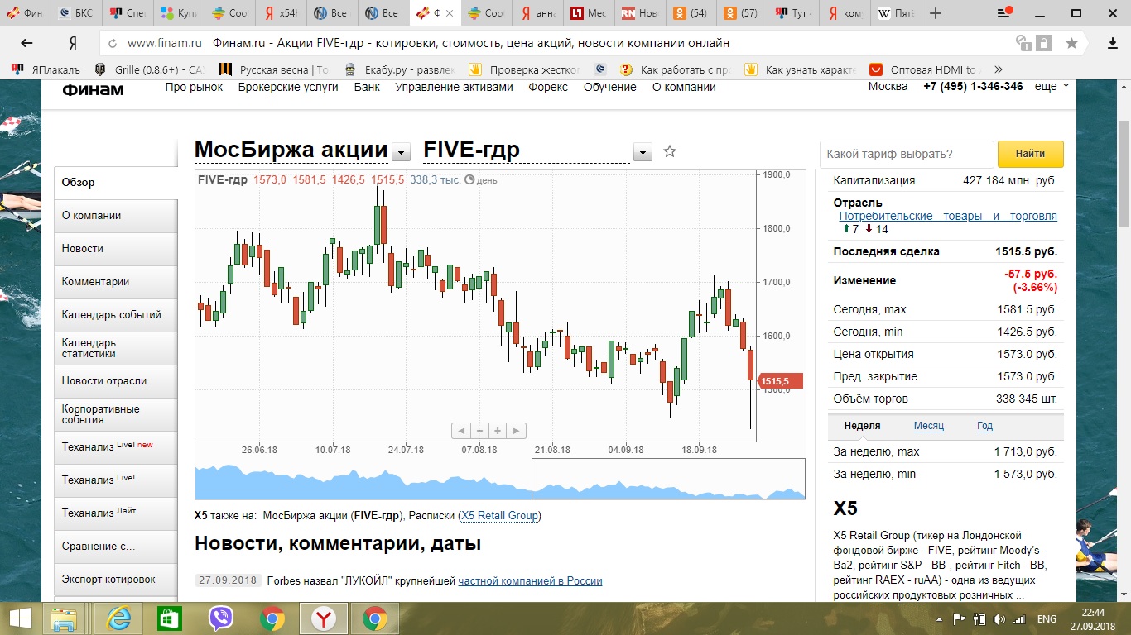
Task: Click the 1515,5 price marker on chart
Action: (781, 381)
